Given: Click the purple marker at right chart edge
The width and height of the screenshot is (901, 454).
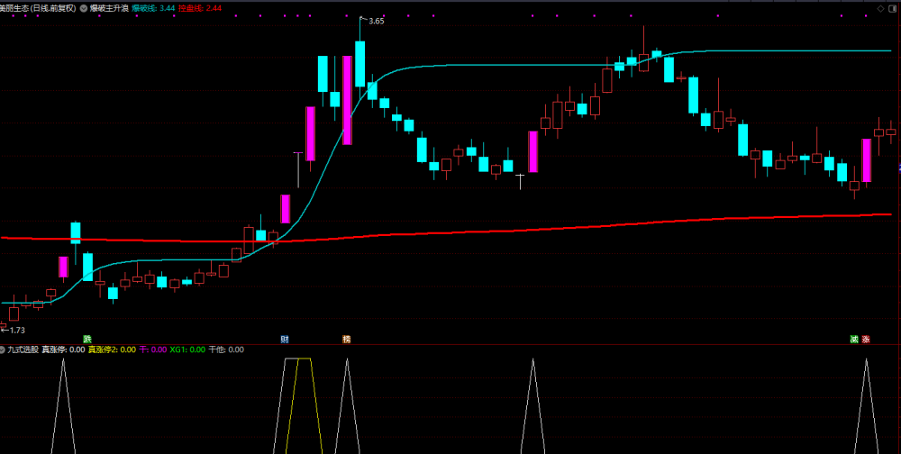Looking at the screenshot, I should (899, 168).
